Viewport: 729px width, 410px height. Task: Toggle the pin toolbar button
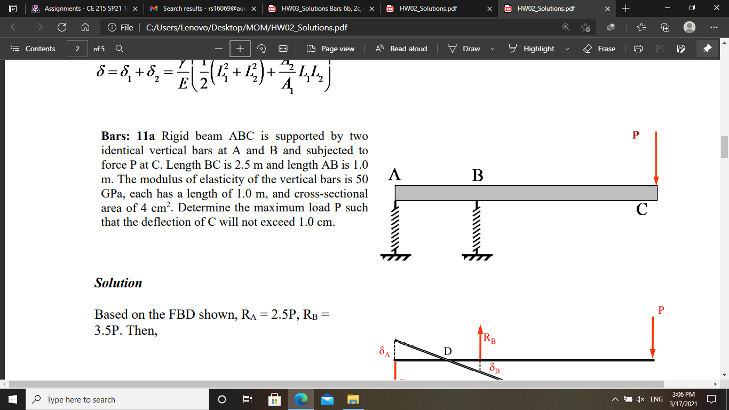pyautogui.click(x=707, y=49)
